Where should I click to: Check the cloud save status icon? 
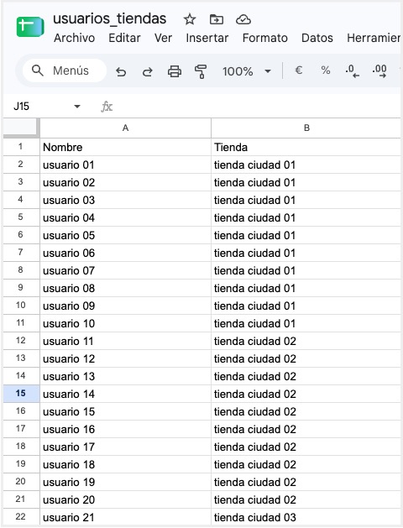(243, 19)
